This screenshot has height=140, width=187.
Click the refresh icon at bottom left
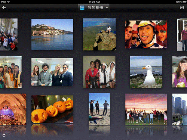click(4, 136)
